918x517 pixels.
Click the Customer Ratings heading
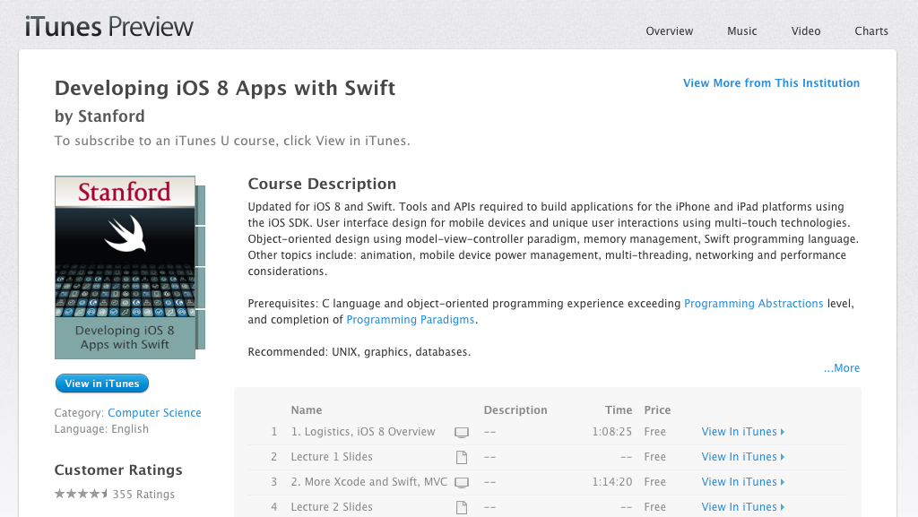click(118, 470)
